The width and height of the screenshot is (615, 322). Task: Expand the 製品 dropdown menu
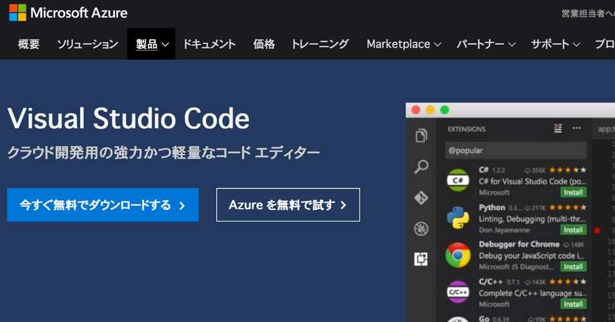pyautogui.click(x=152, y=44)
